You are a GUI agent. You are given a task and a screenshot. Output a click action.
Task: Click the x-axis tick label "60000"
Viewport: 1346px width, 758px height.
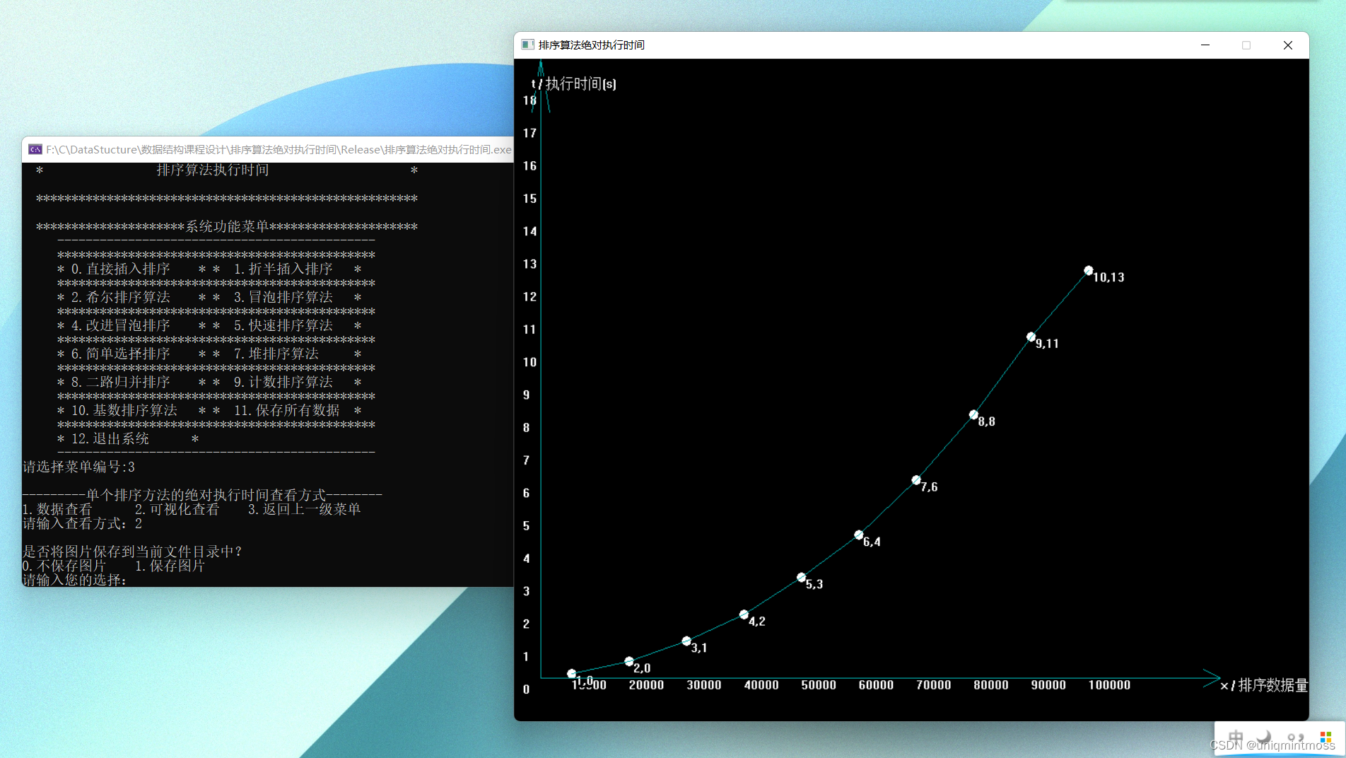click(x=876, y=685)
